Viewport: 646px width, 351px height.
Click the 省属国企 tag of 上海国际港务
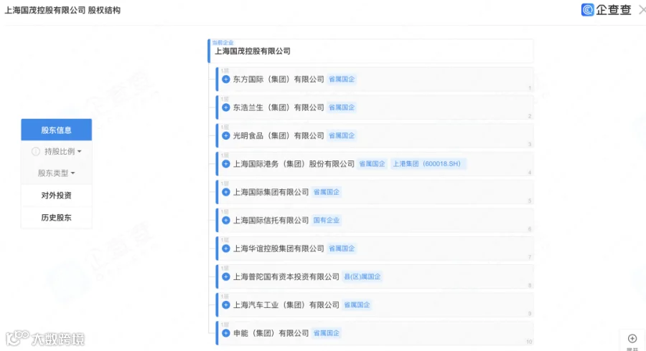click(x=372, y=163)
